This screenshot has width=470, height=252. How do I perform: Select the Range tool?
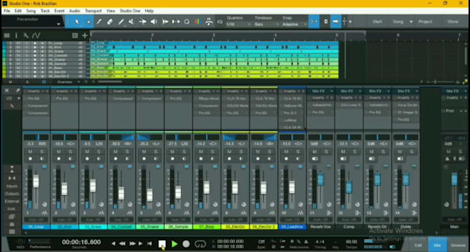tap(88, 21)
